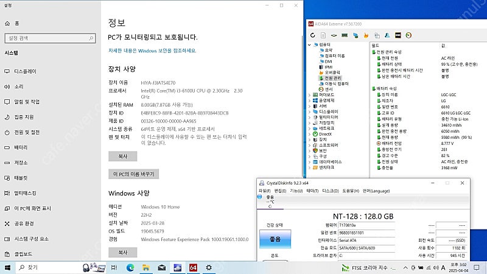The image size is (487, 274).
Task: Select the 좋음 C: disk tab in CrystalDiskInfo
Action: click(270, 202)
